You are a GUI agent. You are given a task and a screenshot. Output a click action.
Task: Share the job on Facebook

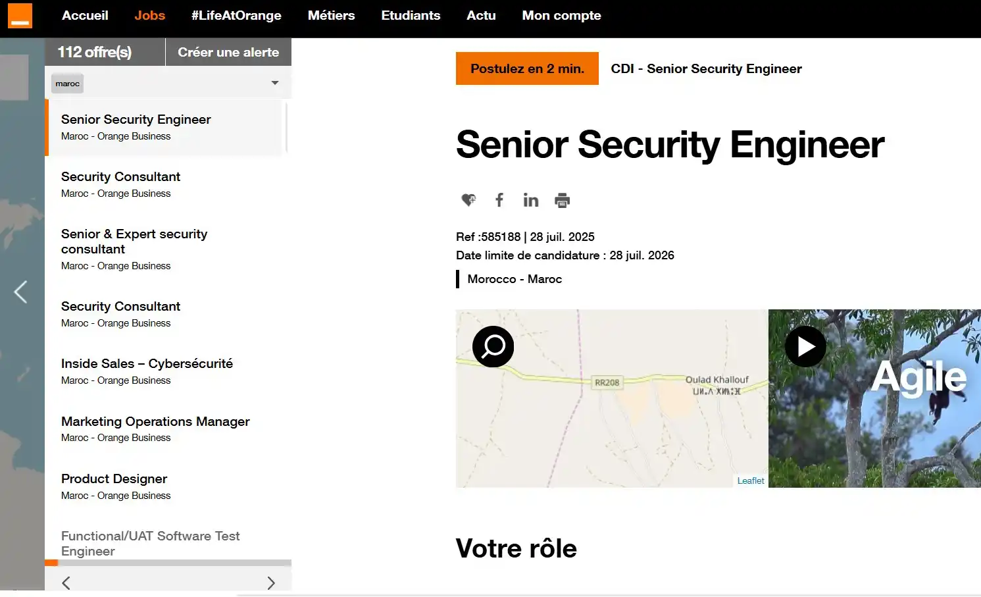click(x=499, y=200)
